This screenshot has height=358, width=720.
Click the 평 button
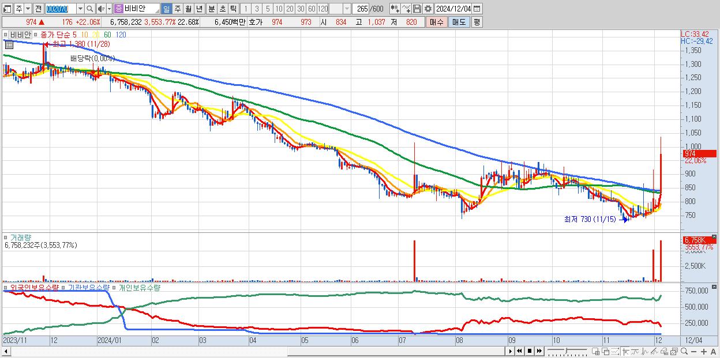point(477,22)
